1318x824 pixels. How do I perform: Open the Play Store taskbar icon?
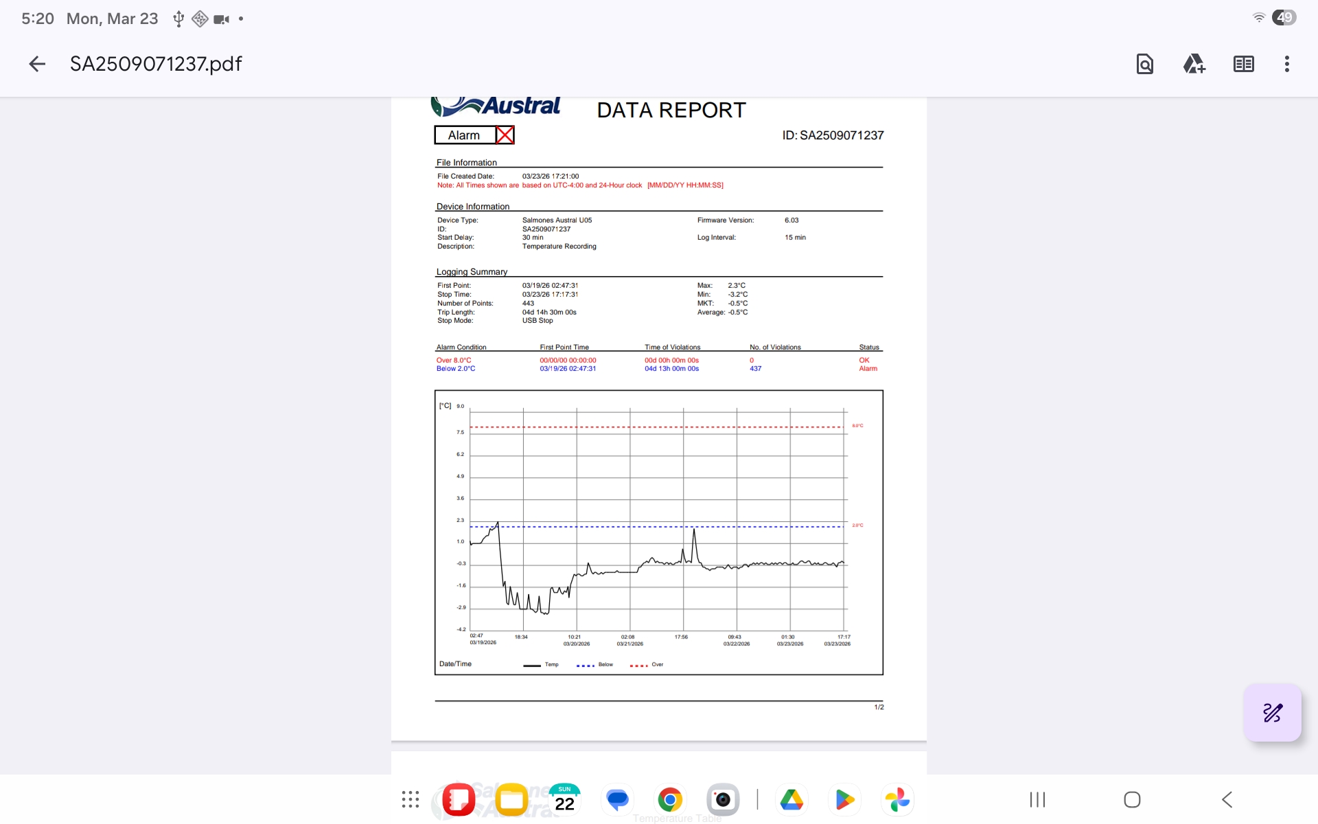tap(844, 799)
